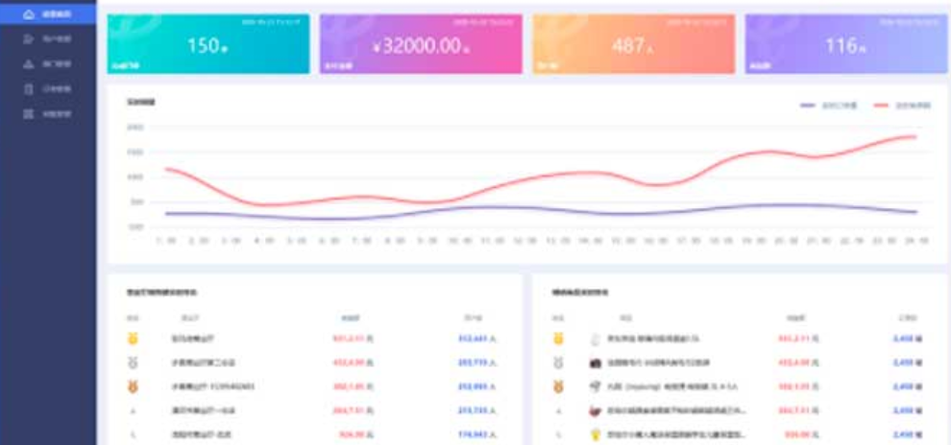Click the light bulb product thumbnail in right table
Viewport: 951px width, 445px height.
[x=595, y=434]
